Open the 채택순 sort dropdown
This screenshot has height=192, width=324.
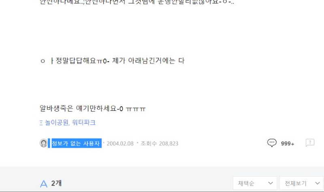pyautogui.click(x=255, y=183)
